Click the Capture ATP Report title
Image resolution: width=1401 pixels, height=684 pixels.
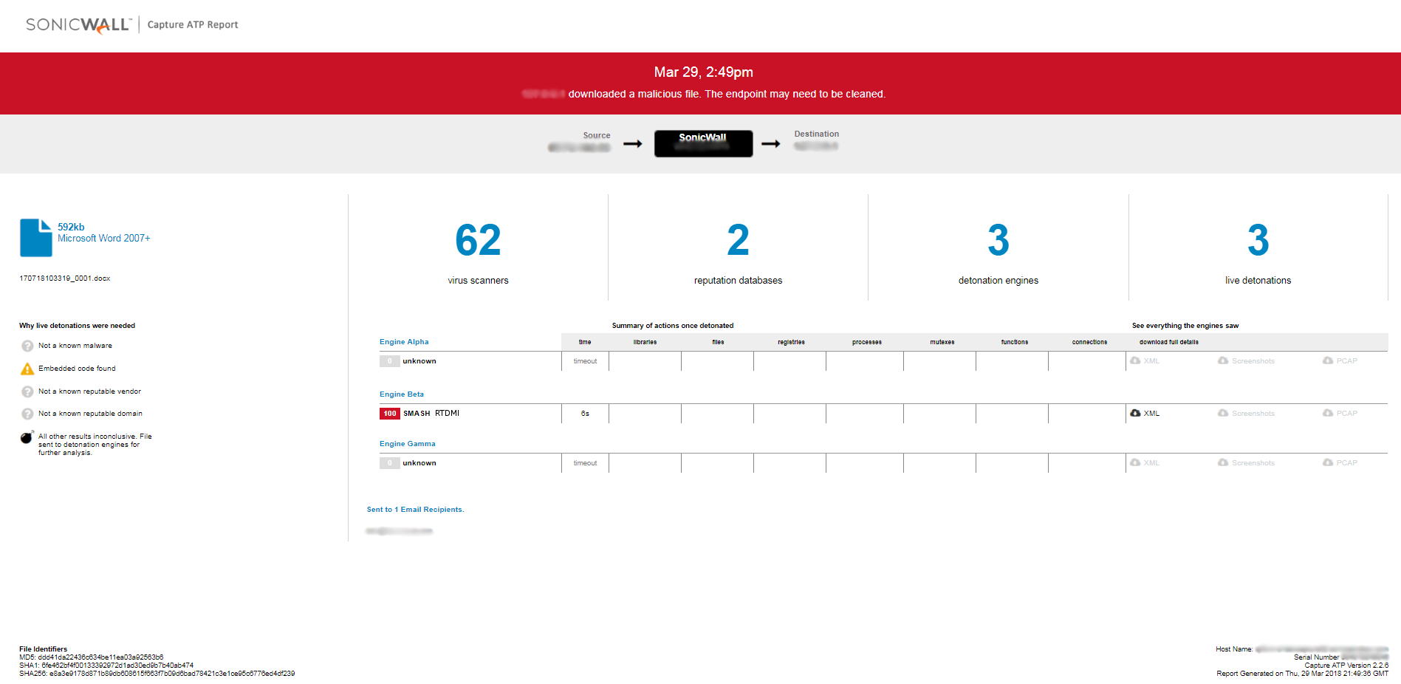193,24
